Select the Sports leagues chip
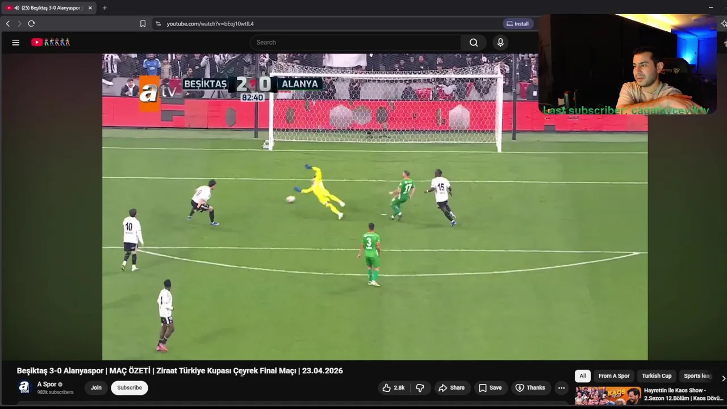 [x=697, y=376]
